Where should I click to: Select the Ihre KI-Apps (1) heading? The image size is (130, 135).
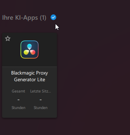[24, 18]
